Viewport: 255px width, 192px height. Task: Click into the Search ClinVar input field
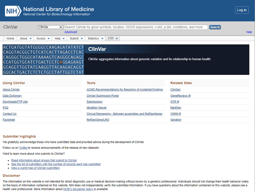pyautogui.click(x=136, y=27)
